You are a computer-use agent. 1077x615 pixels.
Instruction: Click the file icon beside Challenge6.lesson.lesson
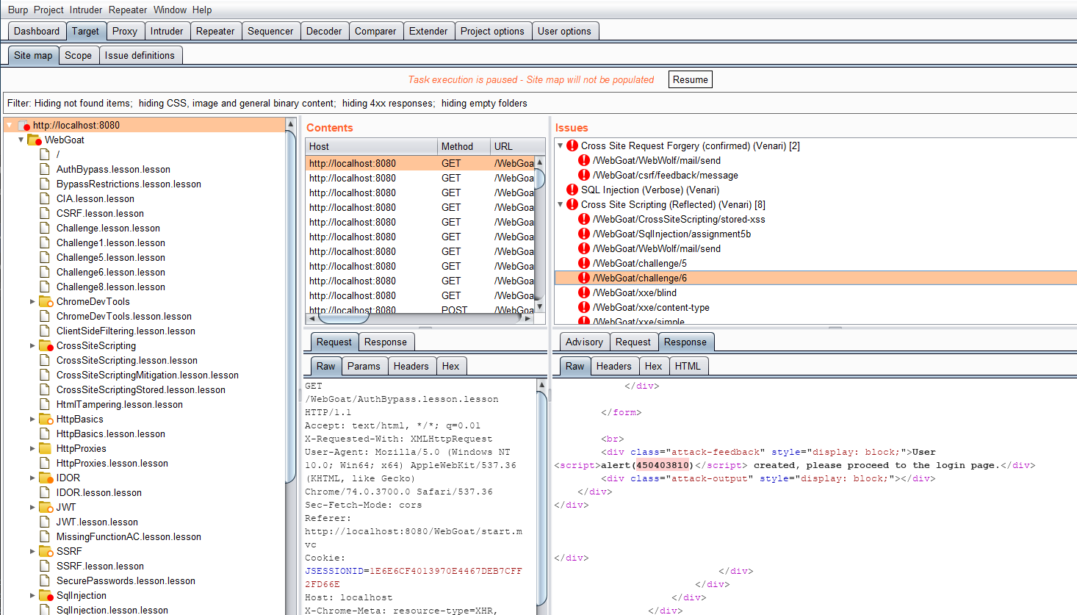click(45, 272)
